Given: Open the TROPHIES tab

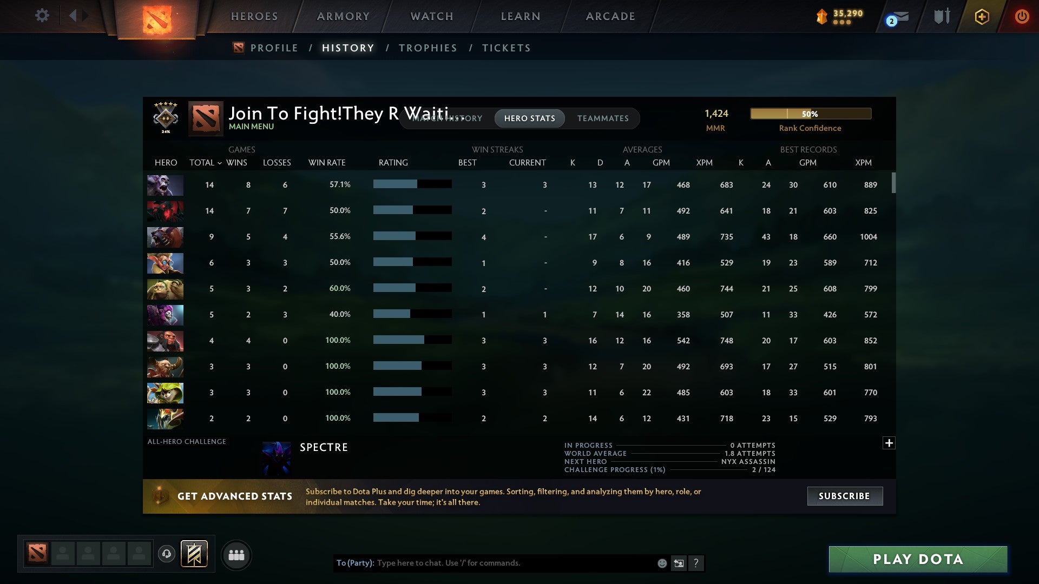Looking at the screenshot, I should tap(428, 48).
